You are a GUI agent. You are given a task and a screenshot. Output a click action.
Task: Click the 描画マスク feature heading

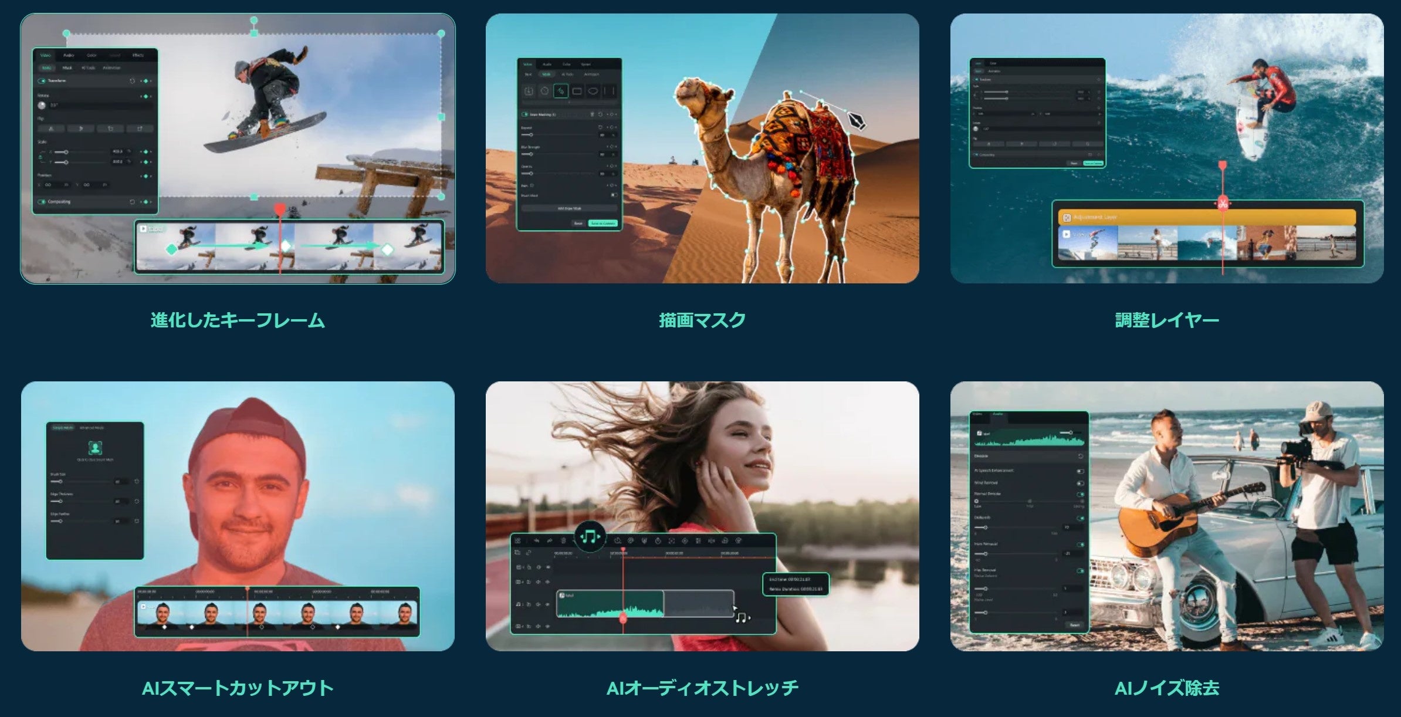click(x=702, y=320)
